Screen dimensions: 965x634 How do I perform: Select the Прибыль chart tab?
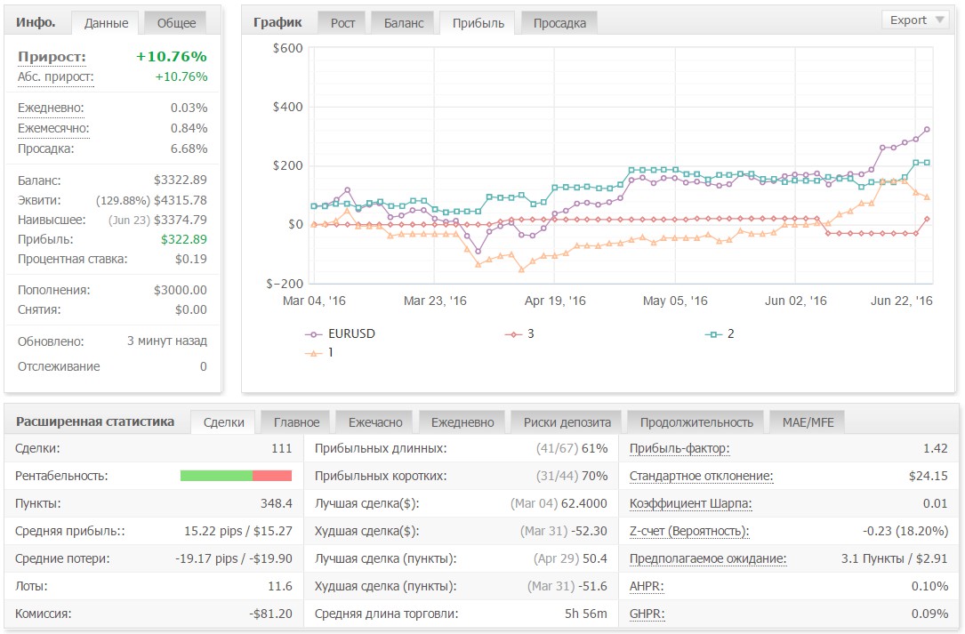tap(478, 23)
